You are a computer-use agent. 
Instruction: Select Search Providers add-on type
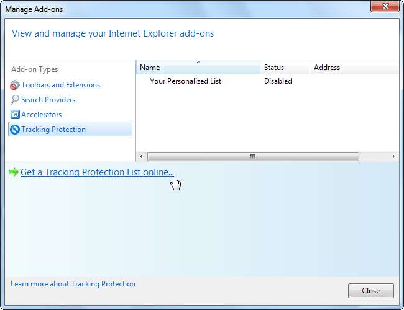48,100
